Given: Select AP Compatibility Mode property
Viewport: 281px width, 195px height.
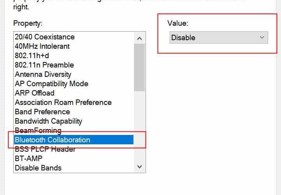Looking at the screenshot, I should pos(51,84).
